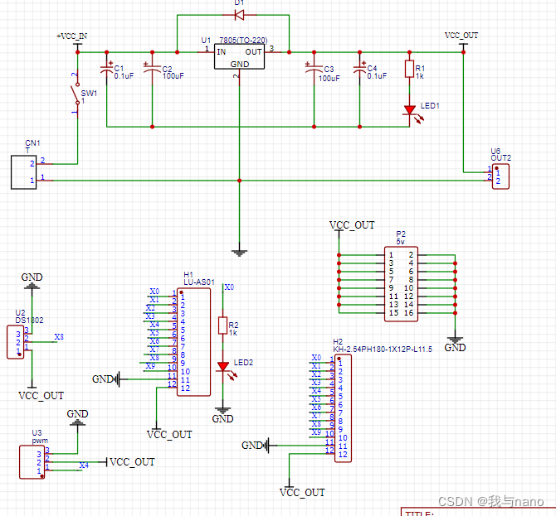Click the LU-AS01 part name text
556x516 pixels.
199,282
